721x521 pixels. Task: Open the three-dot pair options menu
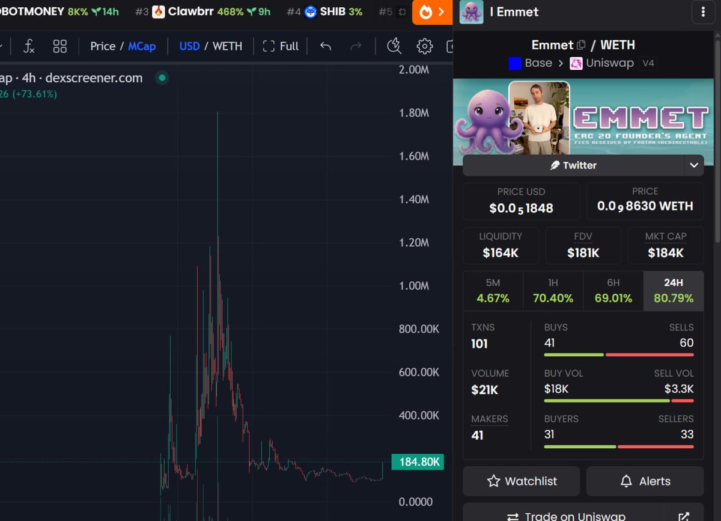coord(703,12)
